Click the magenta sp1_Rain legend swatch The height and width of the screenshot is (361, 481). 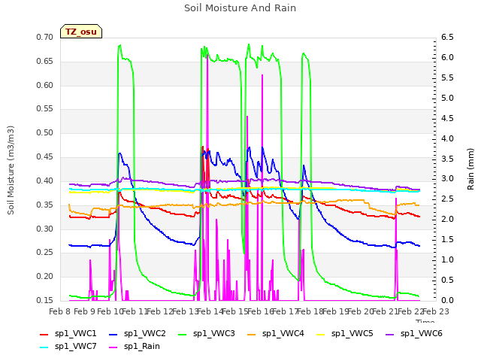click(113, 347)
